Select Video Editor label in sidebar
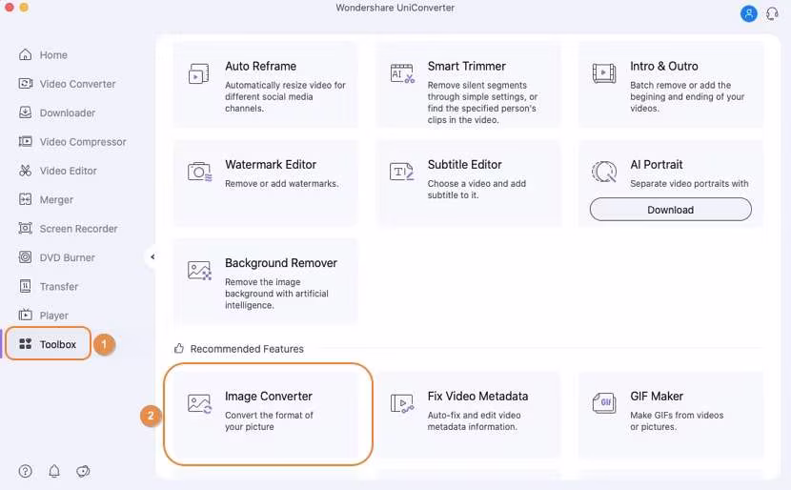The width and height of the screenshot is (791, 490). pyautogui.click(x=68, y=171)
